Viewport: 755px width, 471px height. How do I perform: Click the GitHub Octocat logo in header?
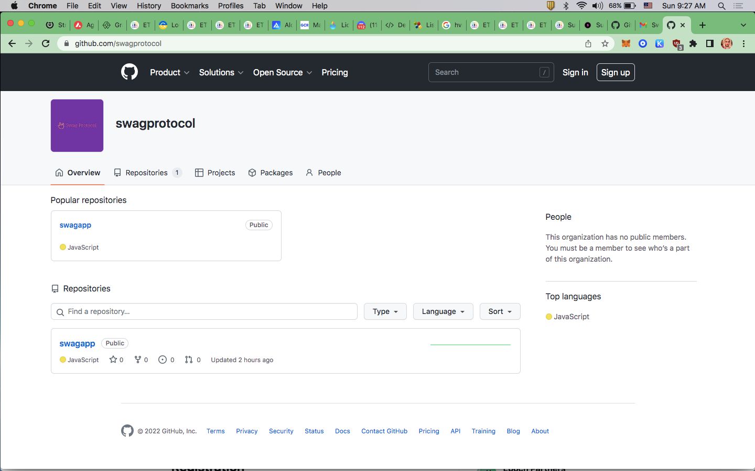(x=130, y=72)
